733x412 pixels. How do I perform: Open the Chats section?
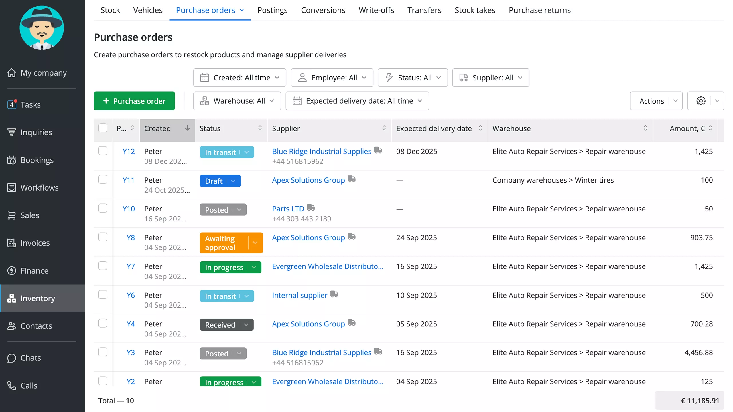click(31, 358)
